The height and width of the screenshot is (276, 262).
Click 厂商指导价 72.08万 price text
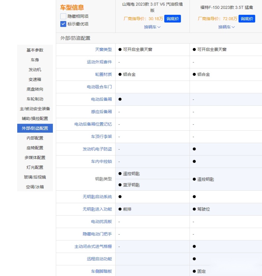(217, 19)
